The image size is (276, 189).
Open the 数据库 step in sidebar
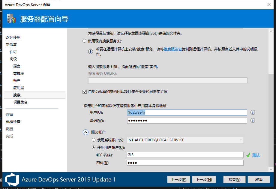(18, 73)
